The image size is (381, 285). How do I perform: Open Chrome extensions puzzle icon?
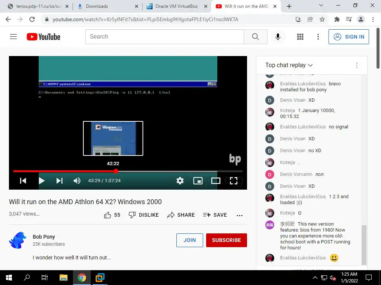coord(337,19)
